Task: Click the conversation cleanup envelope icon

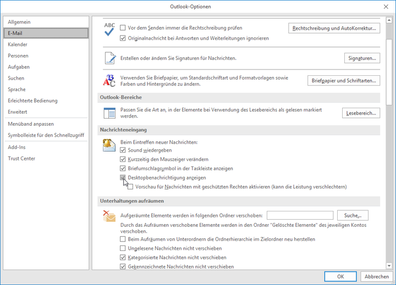Action: [x=109, y=216]
